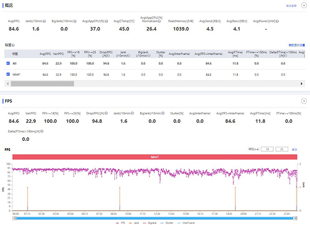Click the Avg(FPS) column header in table
The width and height of the screenshot is (310, 225).
click(44, 53)
